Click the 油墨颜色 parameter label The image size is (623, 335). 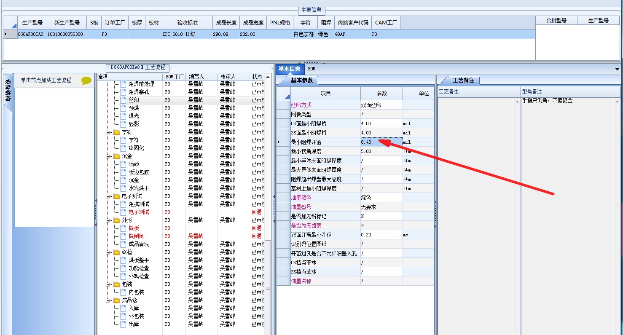[x=301, y=198]
